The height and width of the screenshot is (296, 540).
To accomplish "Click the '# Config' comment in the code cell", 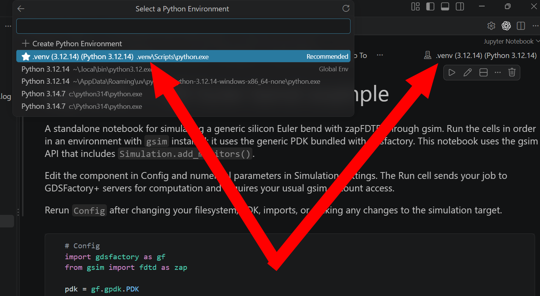I will point(82,246).
